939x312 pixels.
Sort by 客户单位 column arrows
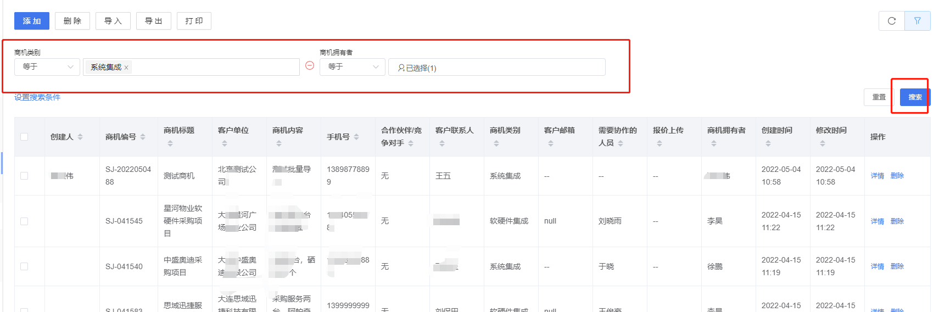coord(225,143)
